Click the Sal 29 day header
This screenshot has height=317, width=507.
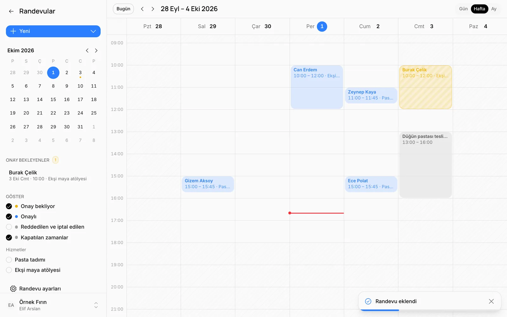[208, 26]
